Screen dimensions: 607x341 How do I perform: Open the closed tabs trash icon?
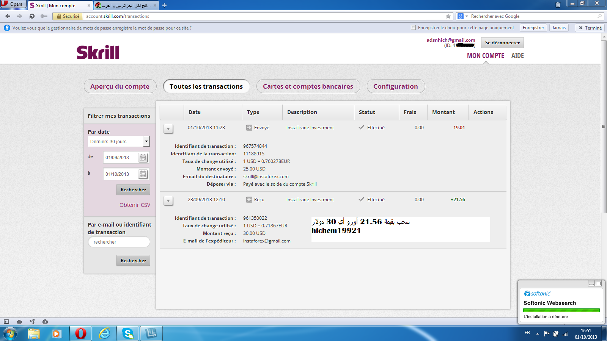click(x=558, y=5)
